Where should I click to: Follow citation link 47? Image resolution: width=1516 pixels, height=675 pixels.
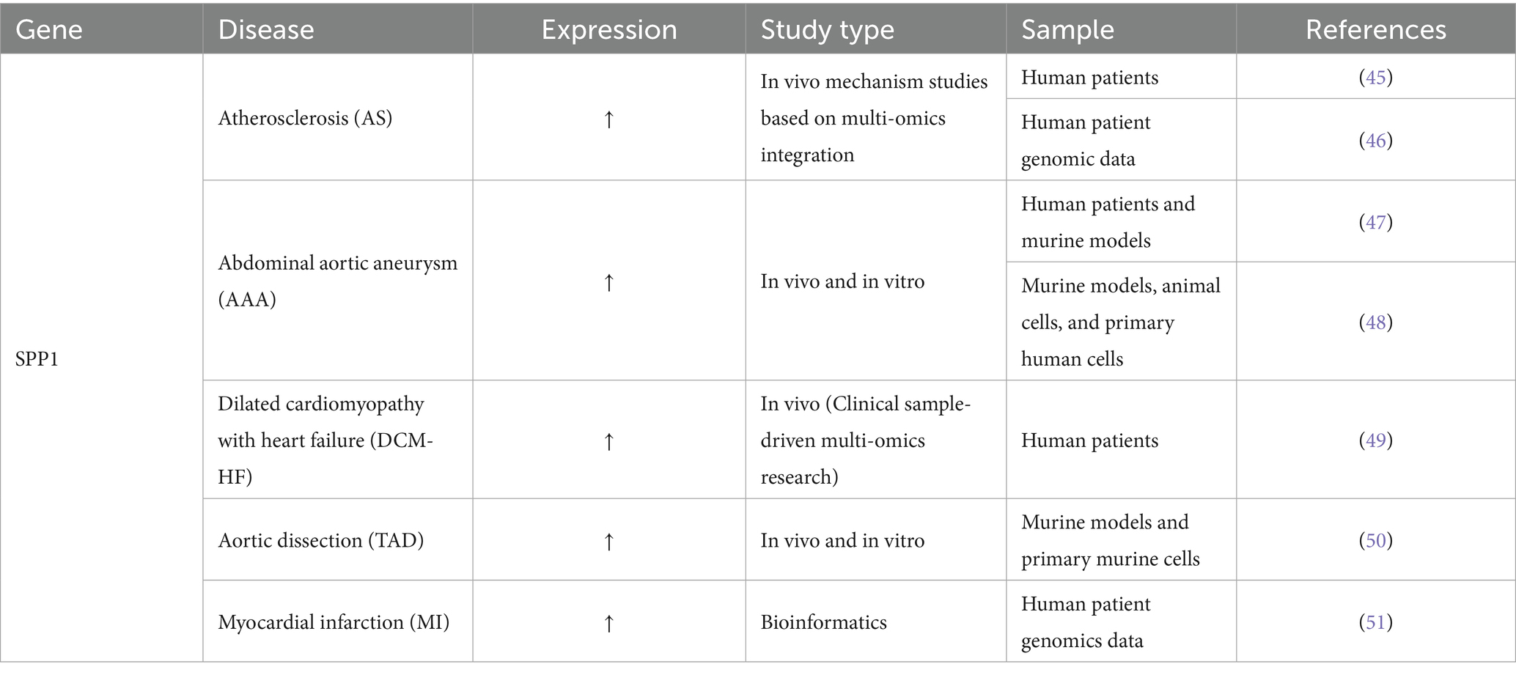pos(1375,222)
